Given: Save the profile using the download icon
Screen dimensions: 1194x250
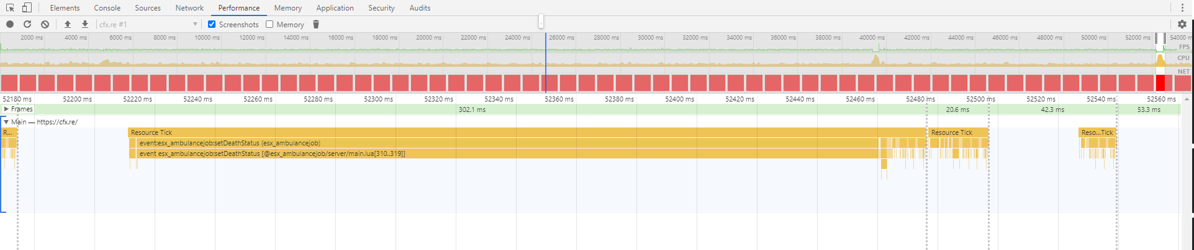Looking at the screenshot, I should pyautogui.click(x=85, y=24).
